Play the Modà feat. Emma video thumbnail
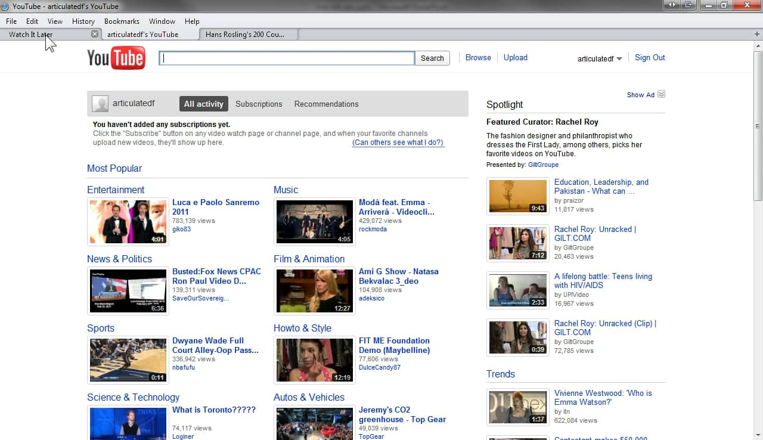The height and width of the screenshot is (440, 763). click(315, 222)
